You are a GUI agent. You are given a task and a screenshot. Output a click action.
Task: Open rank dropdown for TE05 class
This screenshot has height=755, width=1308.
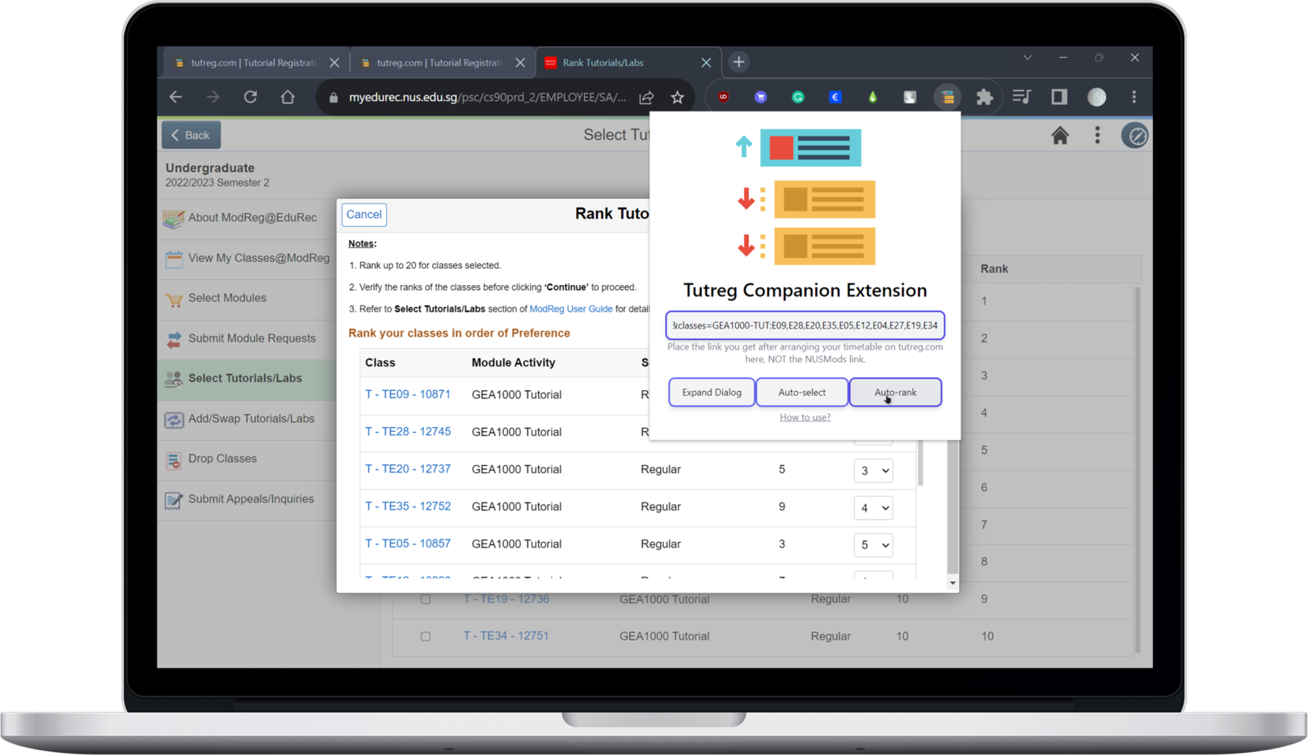tap(873, 545)
